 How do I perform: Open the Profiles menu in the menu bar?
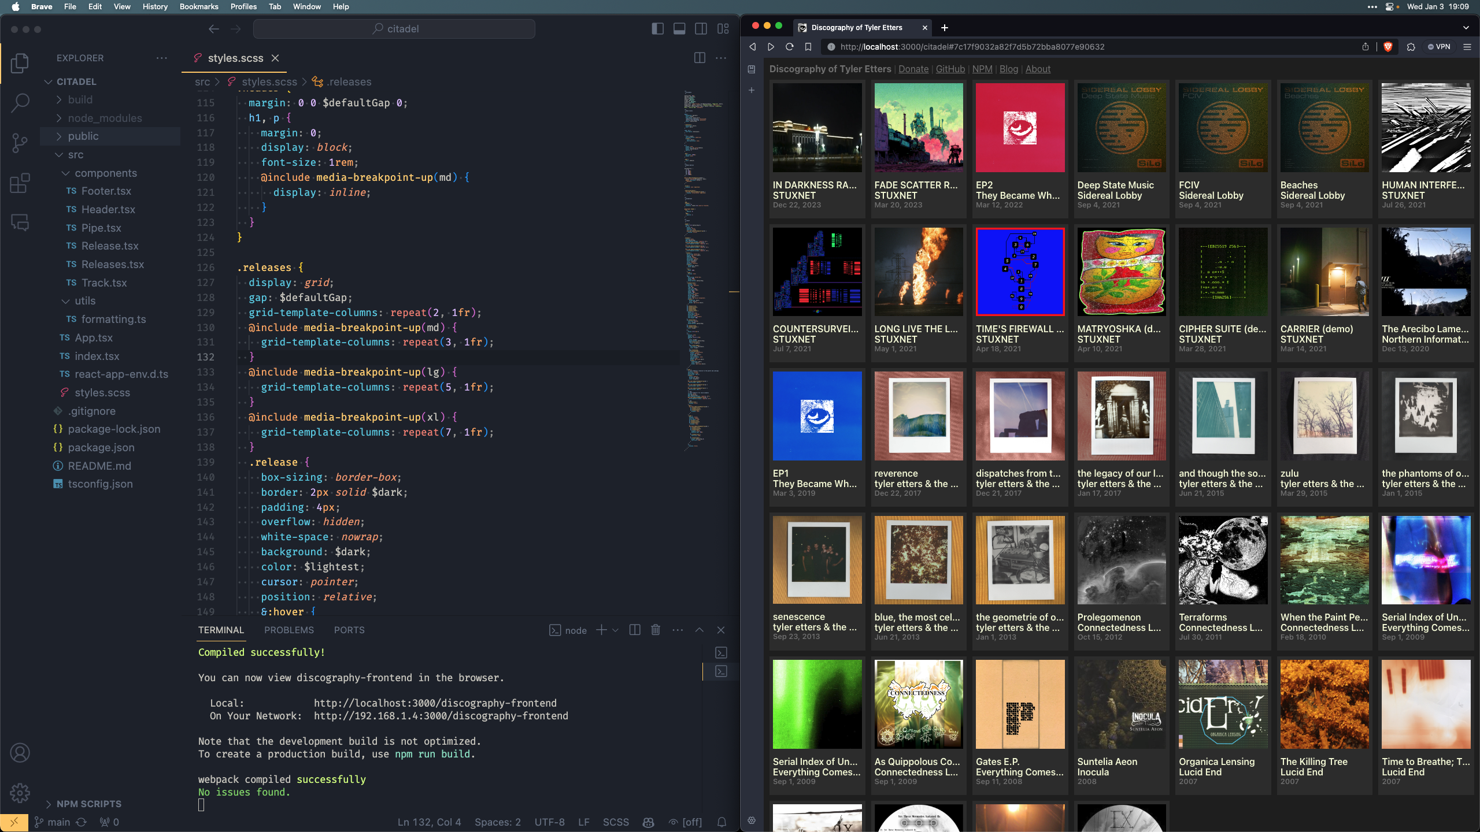click(243, 6)
